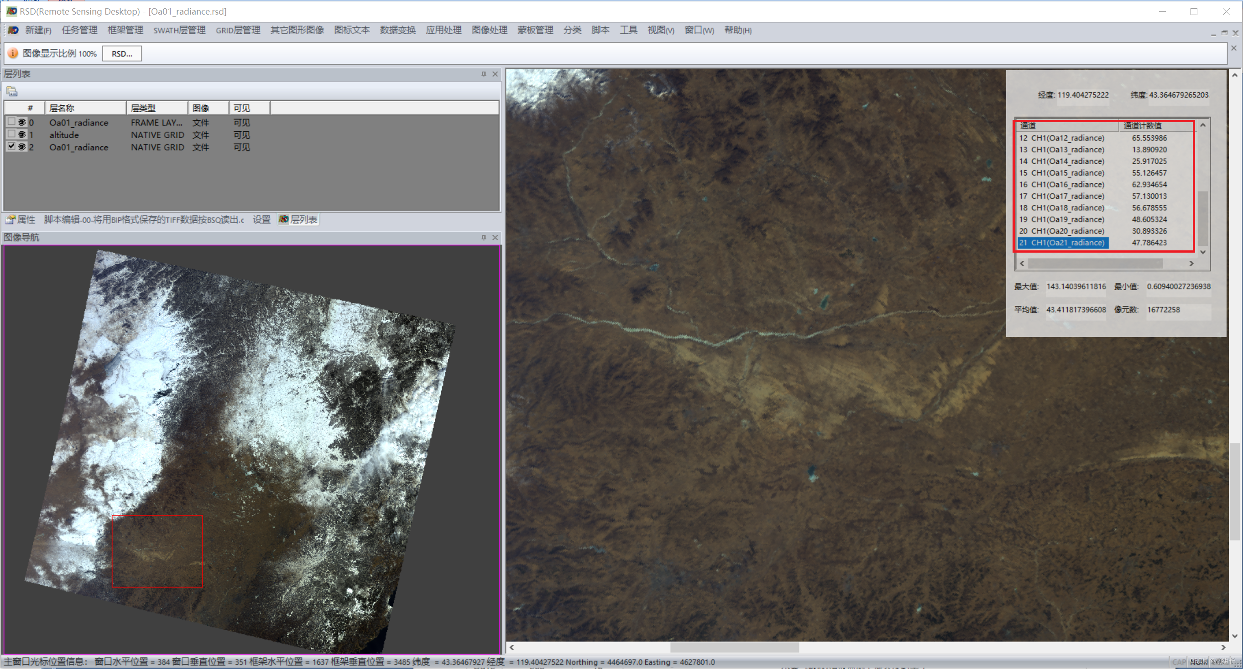
Task: Check layer 0 Oa01_radiance checkbox
Action: tap(11, 122)
